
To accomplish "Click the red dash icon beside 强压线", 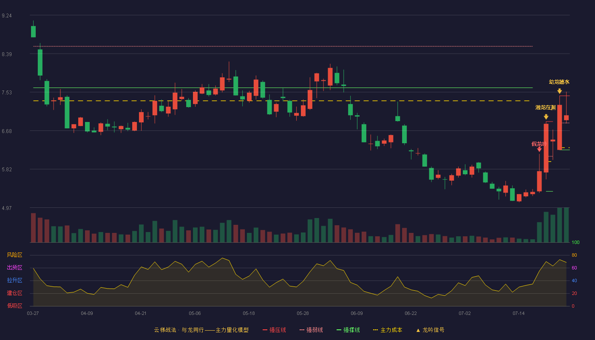I will tap(265, 330).
